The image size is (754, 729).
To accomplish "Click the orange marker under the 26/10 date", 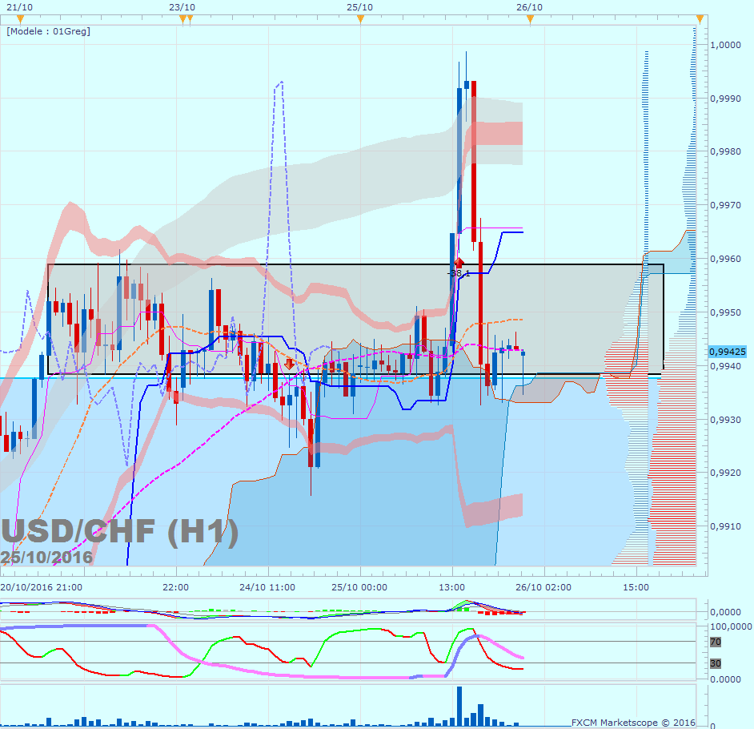I will (530, 19).
